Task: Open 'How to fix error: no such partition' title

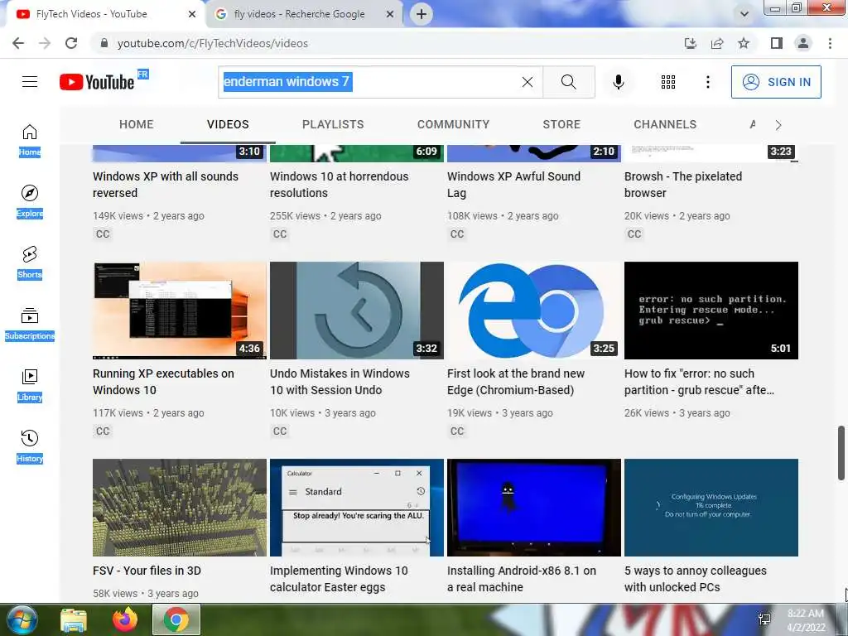Action: click(699, 381)
